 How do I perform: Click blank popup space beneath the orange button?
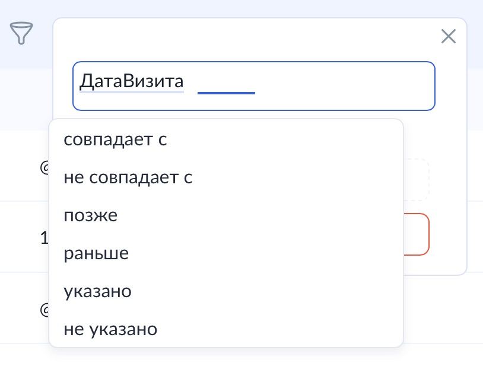[x=436, y=265]
